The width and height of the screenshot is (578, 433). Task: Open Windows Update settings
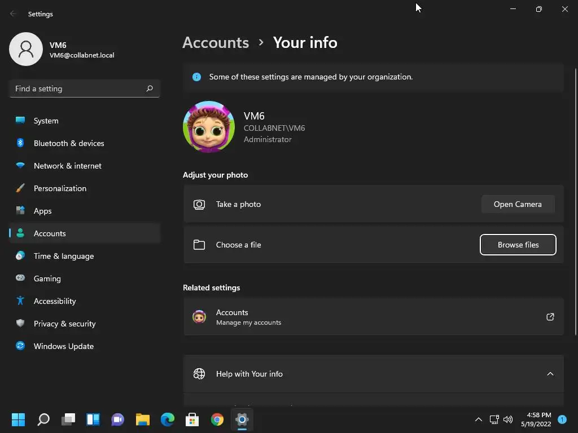click(x=85, y=346)
